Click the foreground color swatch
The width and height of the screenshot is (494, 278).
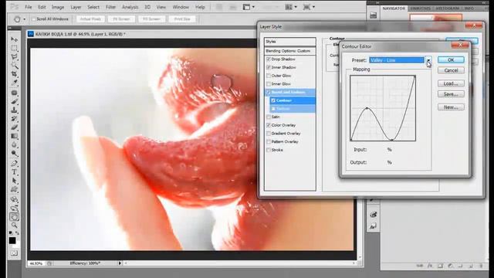tap(12, 241)
